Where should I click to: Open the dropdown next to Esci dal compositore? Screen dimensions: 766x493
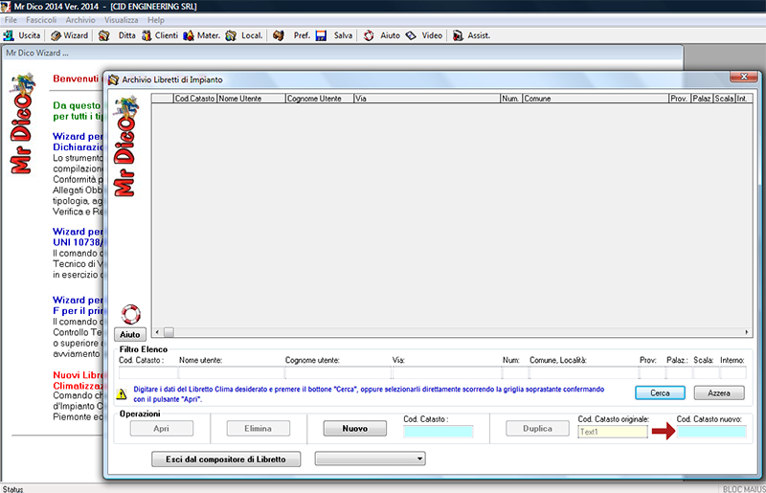pyautogui.click(x=420, y=459)
